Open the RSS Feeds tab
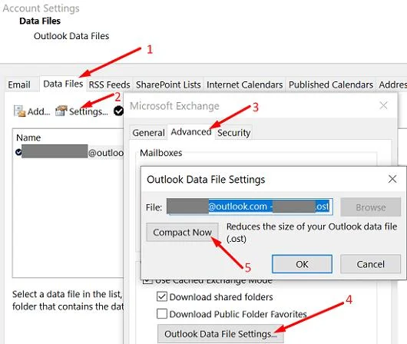Viewport: 407px width, 344px height. click(x=109, y=84)
